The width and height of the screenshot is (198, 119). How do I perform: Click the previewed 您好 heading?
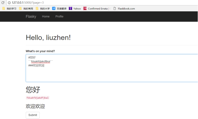point(33,90)
